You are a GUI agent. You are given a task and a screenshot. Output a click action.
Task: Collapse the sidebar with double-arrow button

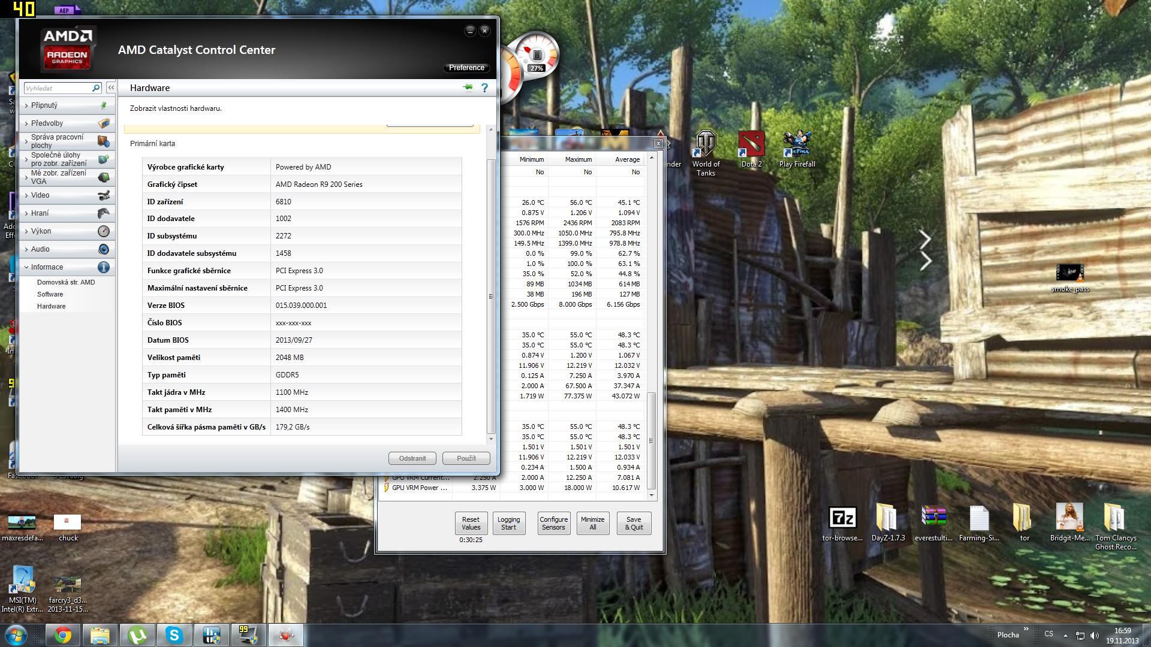coord(111,88)
